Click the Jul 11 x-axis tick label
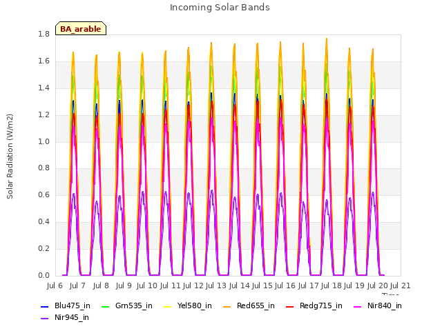 tap(170, 285)
